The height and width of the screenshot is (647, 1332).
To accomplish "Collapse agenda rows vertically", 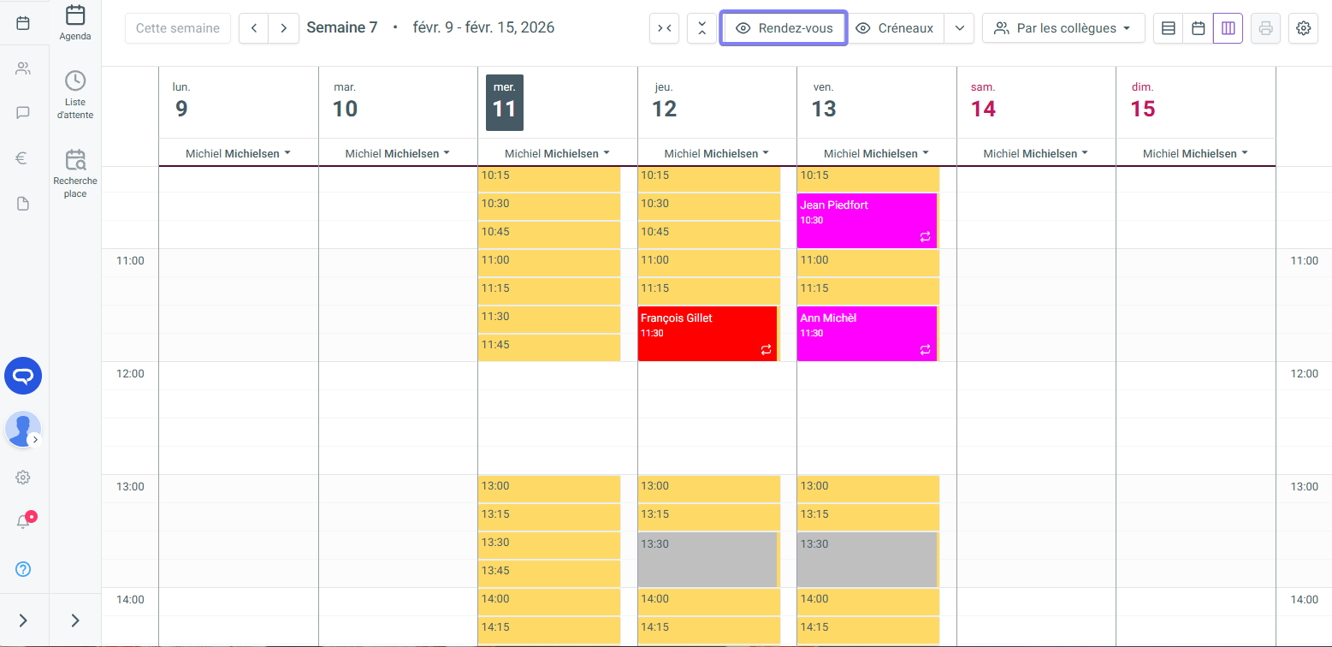I will pos(702,28).
